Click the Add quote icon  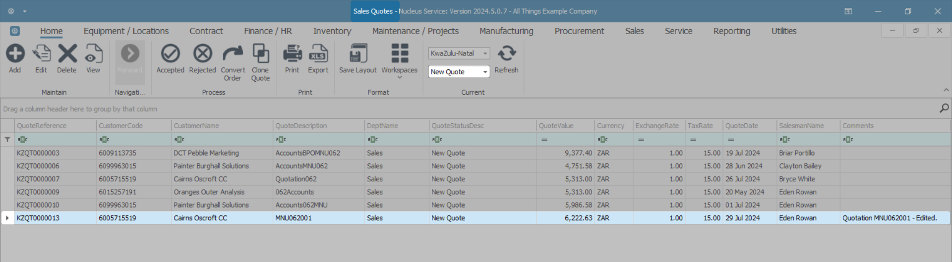coord(15,54)
